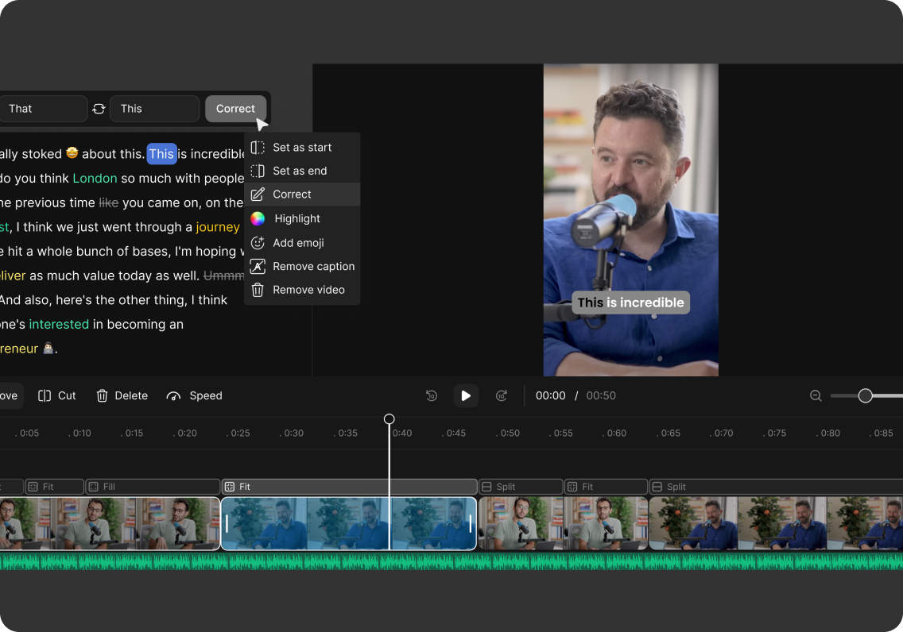
Task: Click the forward 10 seconds icon
Action: tap(501, 395)
